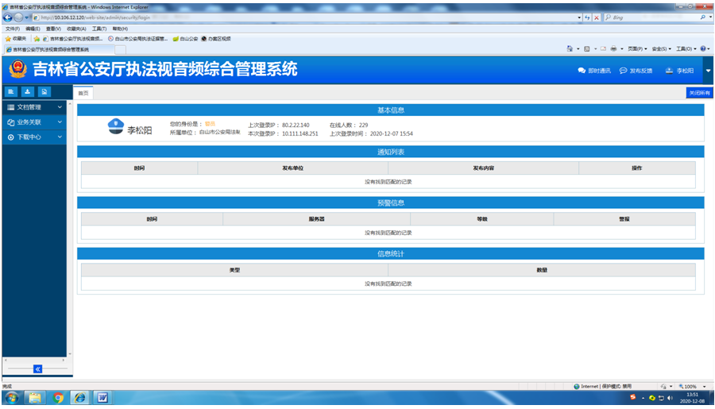Viewport: 715px width, 409px height.
Task: Click the new blank tab button
Action: tap(121, 50)
